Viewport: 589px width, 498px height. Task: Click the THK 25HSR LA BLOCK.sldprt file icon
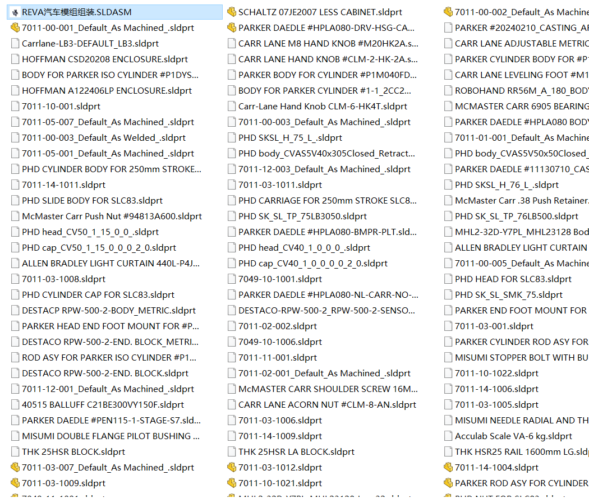point(231,452)
